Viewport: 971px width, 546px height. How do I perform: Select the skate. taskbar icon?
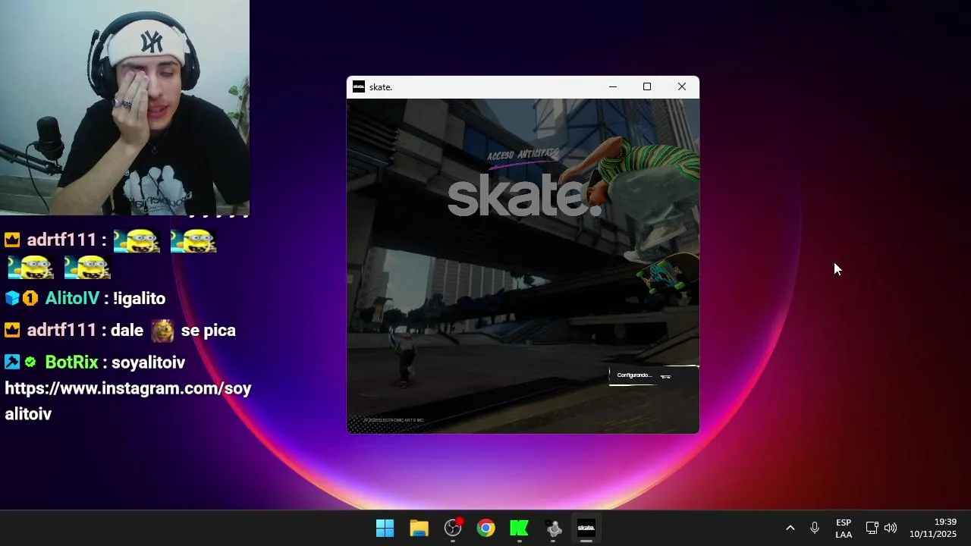click(586, 528)
